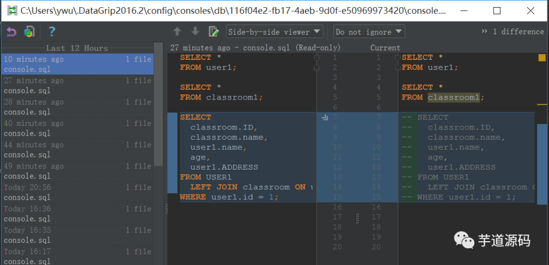
Task: Click the splitter grip between list and diff
Action: click(x=166, y=209)
